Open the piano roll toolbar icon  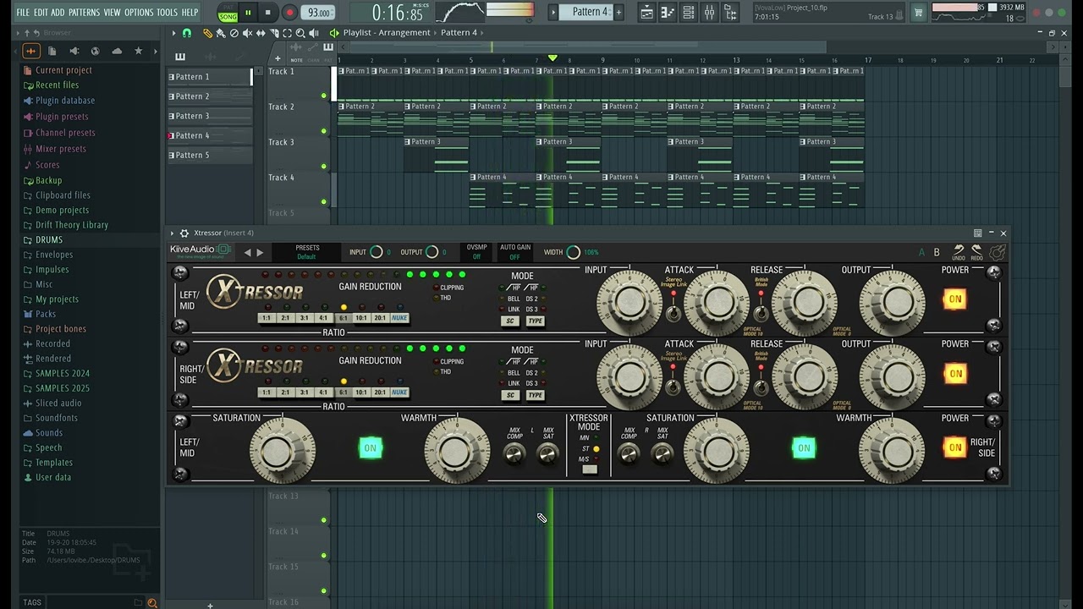(667, 13)
